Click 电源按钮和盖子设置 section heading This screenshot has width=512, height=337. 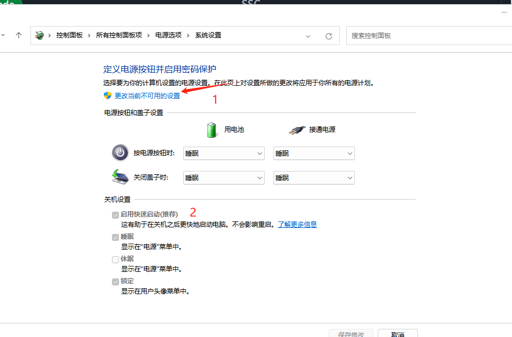point(134,112)
